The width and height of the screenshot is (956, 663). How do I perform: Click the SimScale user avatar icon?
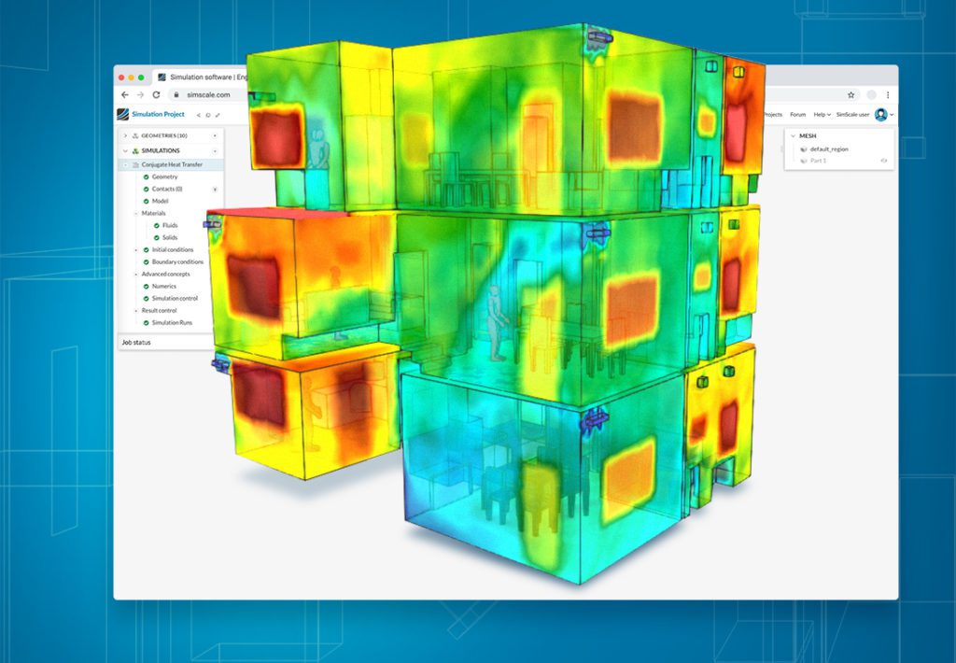pos(881,115)
